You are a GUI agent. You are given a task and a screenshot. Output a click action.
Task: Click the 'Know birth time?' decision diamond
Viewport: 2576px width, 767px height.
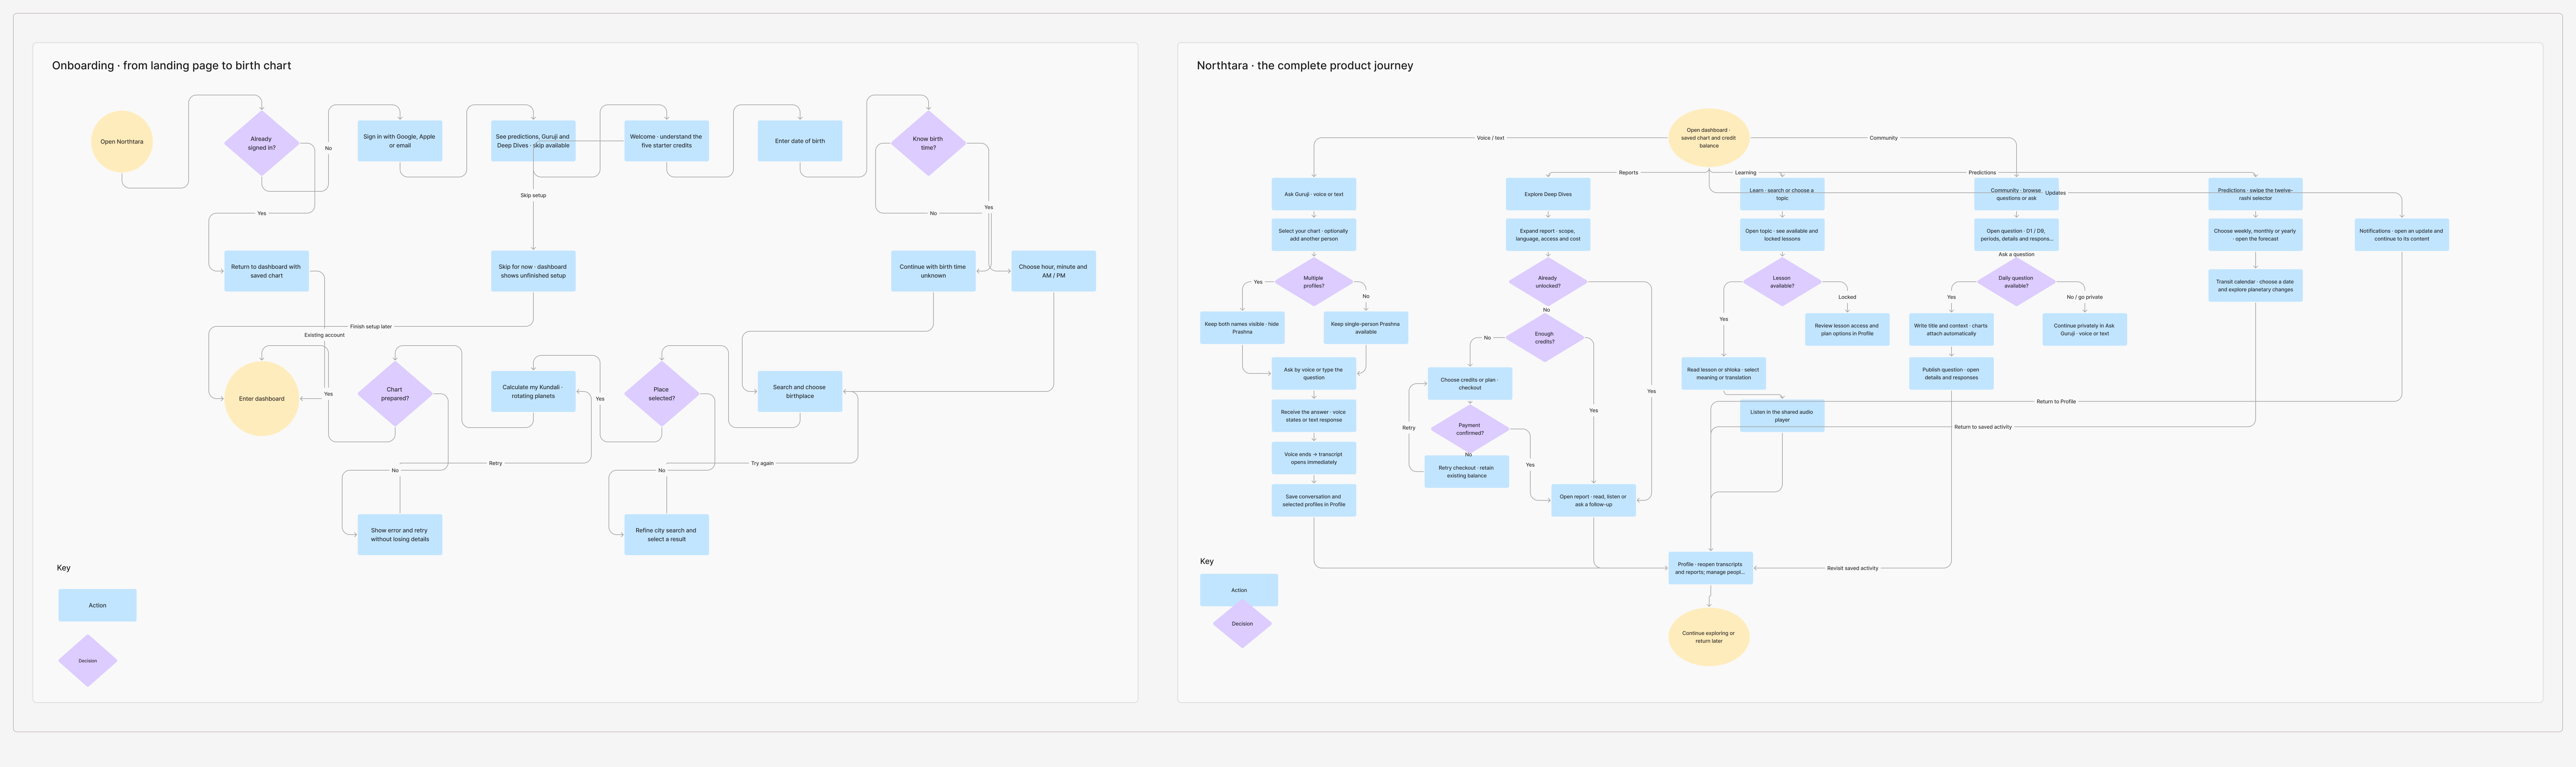(x=928, y=143)
